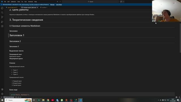Open the Search view in activity bar
This screenshot has width=181, height=102.
coord(2,12)
